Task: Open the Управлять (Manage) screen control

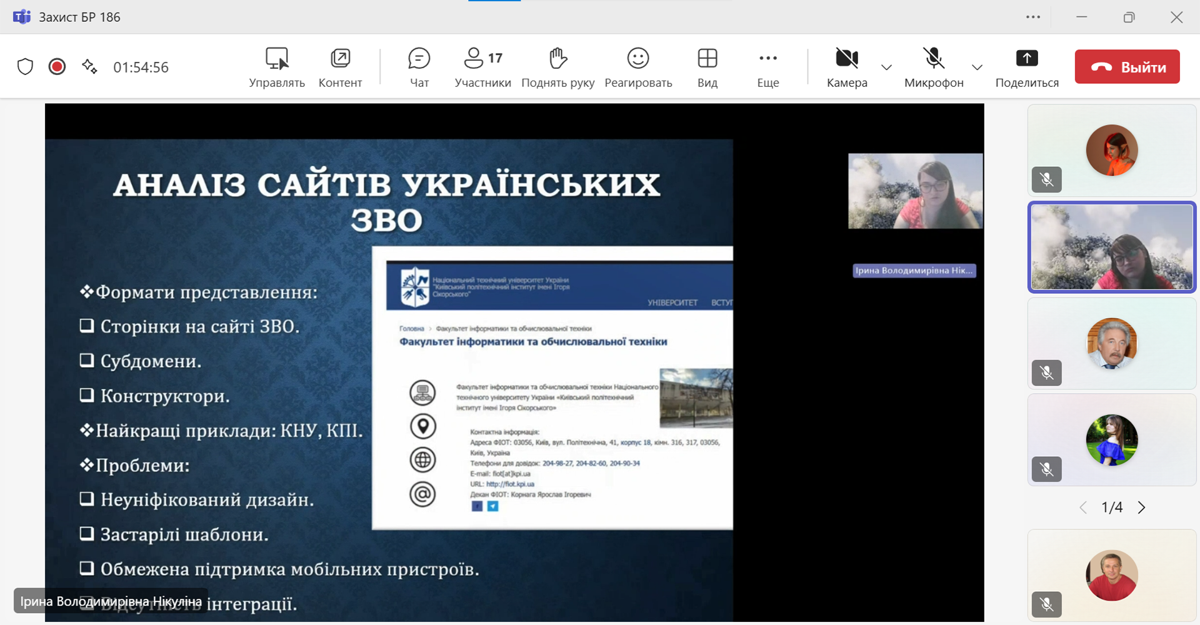Action: tap(277, 67)
